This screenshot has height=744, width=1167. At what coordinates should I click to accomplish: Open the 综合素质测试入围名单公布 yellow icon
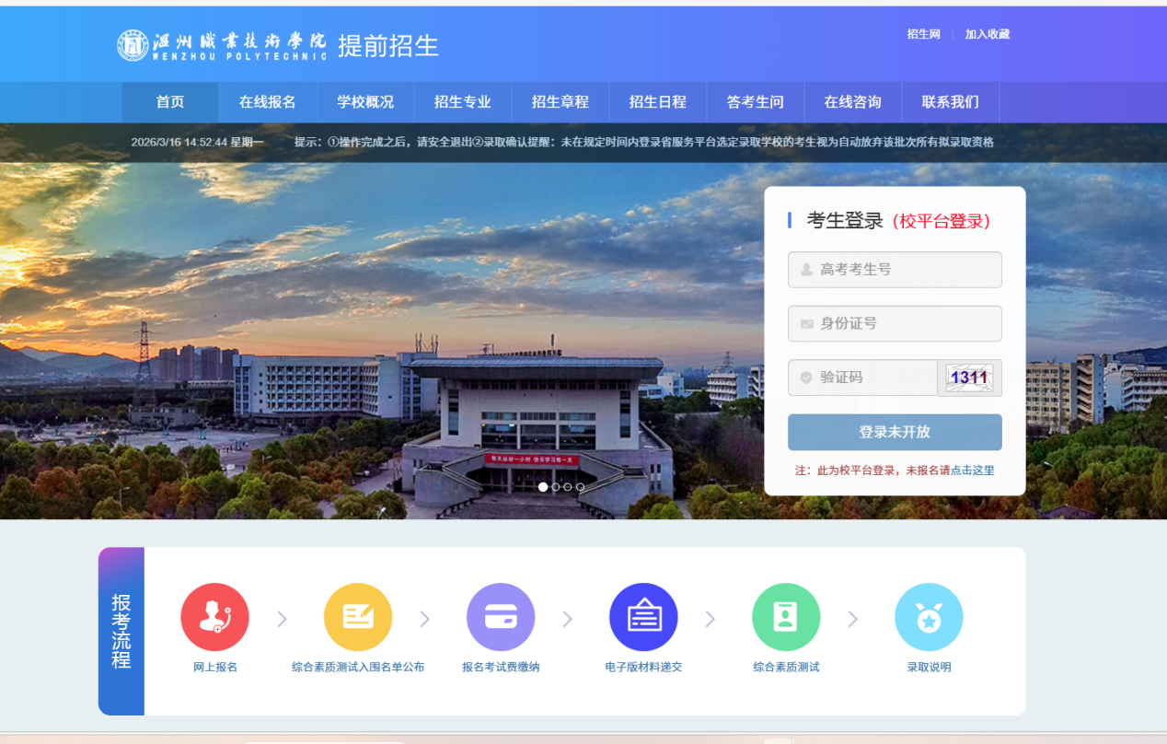coord(357,617)
